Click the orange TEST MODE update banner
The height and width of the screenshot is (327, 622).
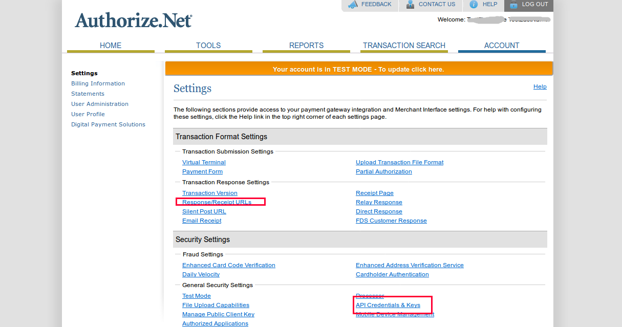click(359, 69)
